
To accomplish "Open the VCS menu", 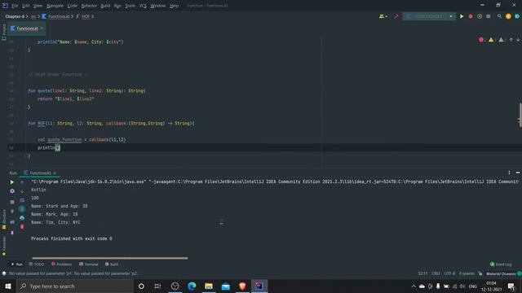I will pos(143,6).
